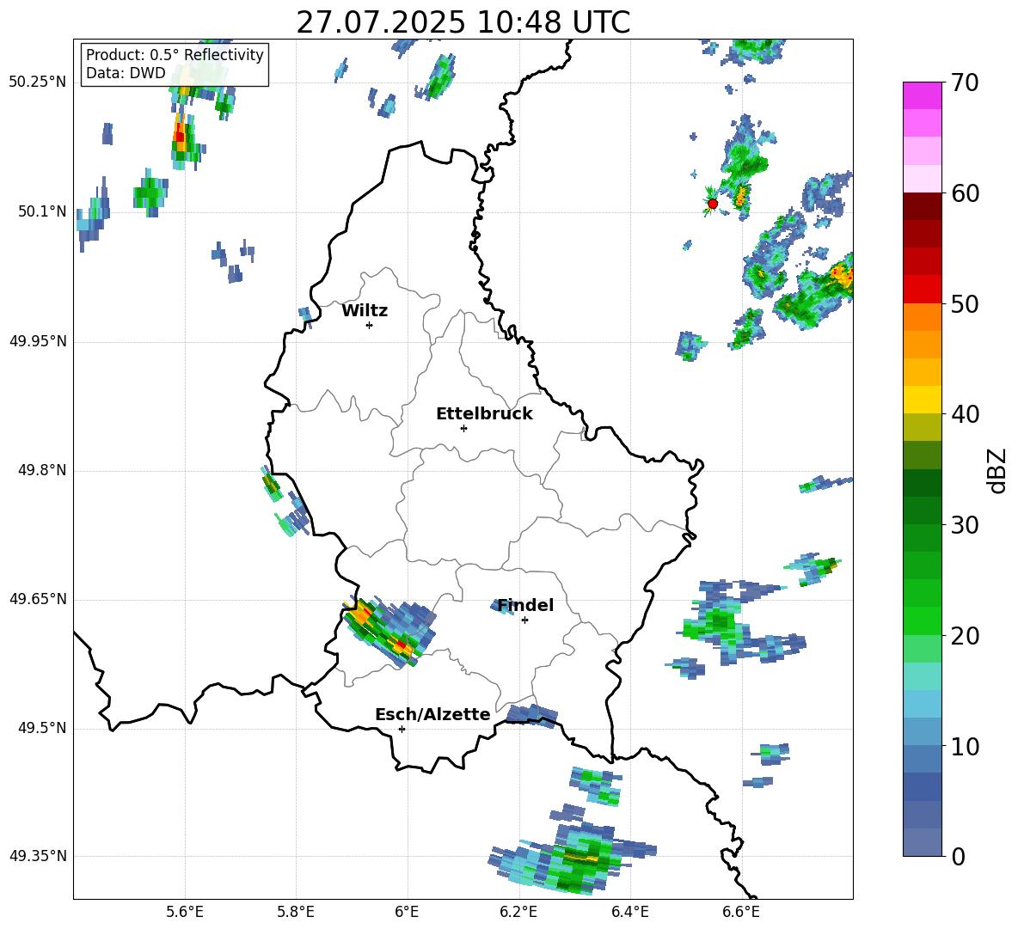Click the 49.95°N latitude tick label
The height and width of the screenshot is (929, 1018).
click(x=37, y=341)
